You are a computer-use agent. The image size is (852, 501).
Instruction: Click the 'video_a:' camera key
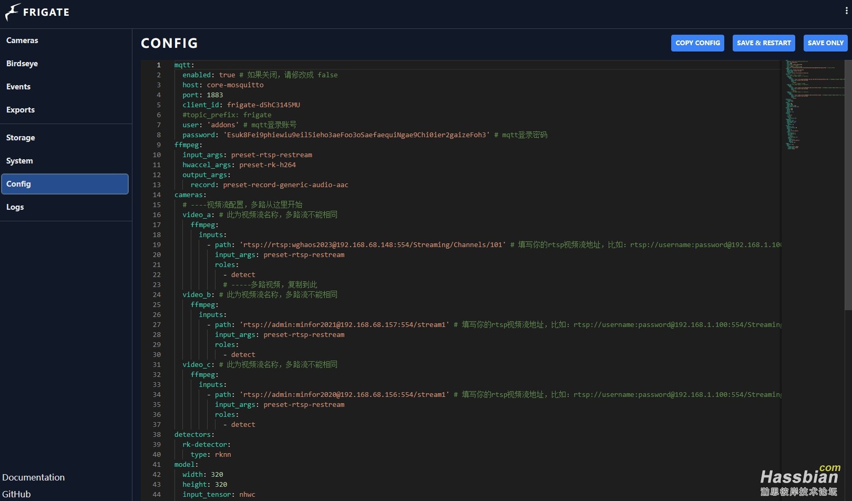[x=199, y=215]
